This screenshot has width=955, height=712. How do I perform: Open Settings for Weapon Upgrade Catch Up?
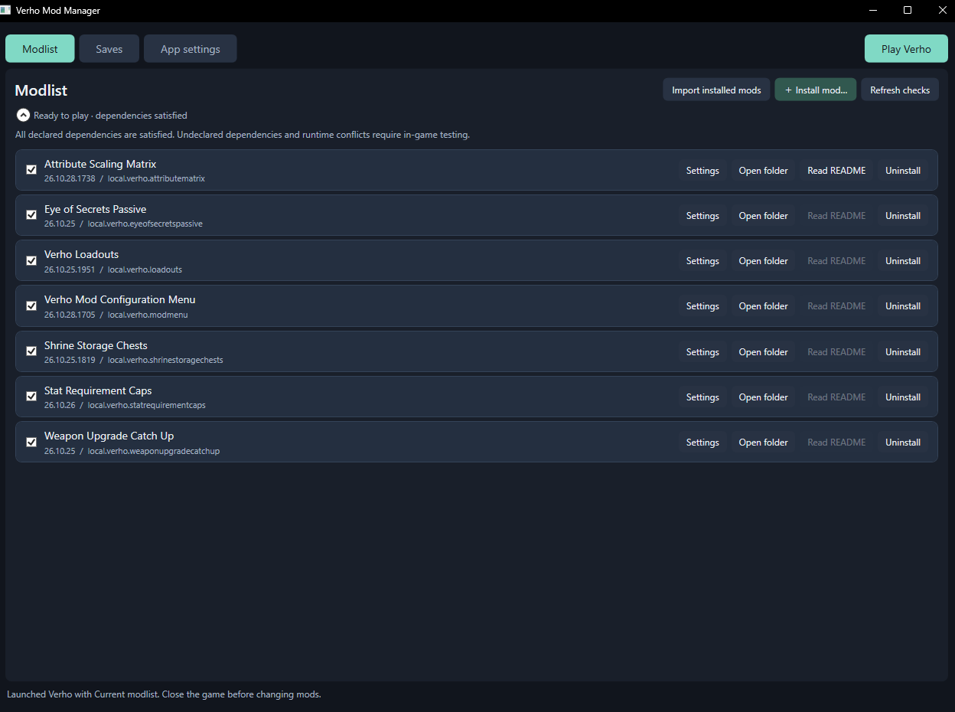(x=702, y=443)
